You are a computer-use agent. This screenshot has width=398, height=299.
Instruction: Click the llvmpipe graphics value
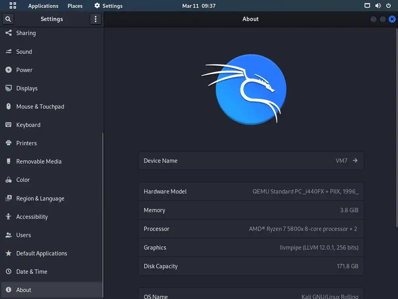pyautogui.click(x=319, y=247)
